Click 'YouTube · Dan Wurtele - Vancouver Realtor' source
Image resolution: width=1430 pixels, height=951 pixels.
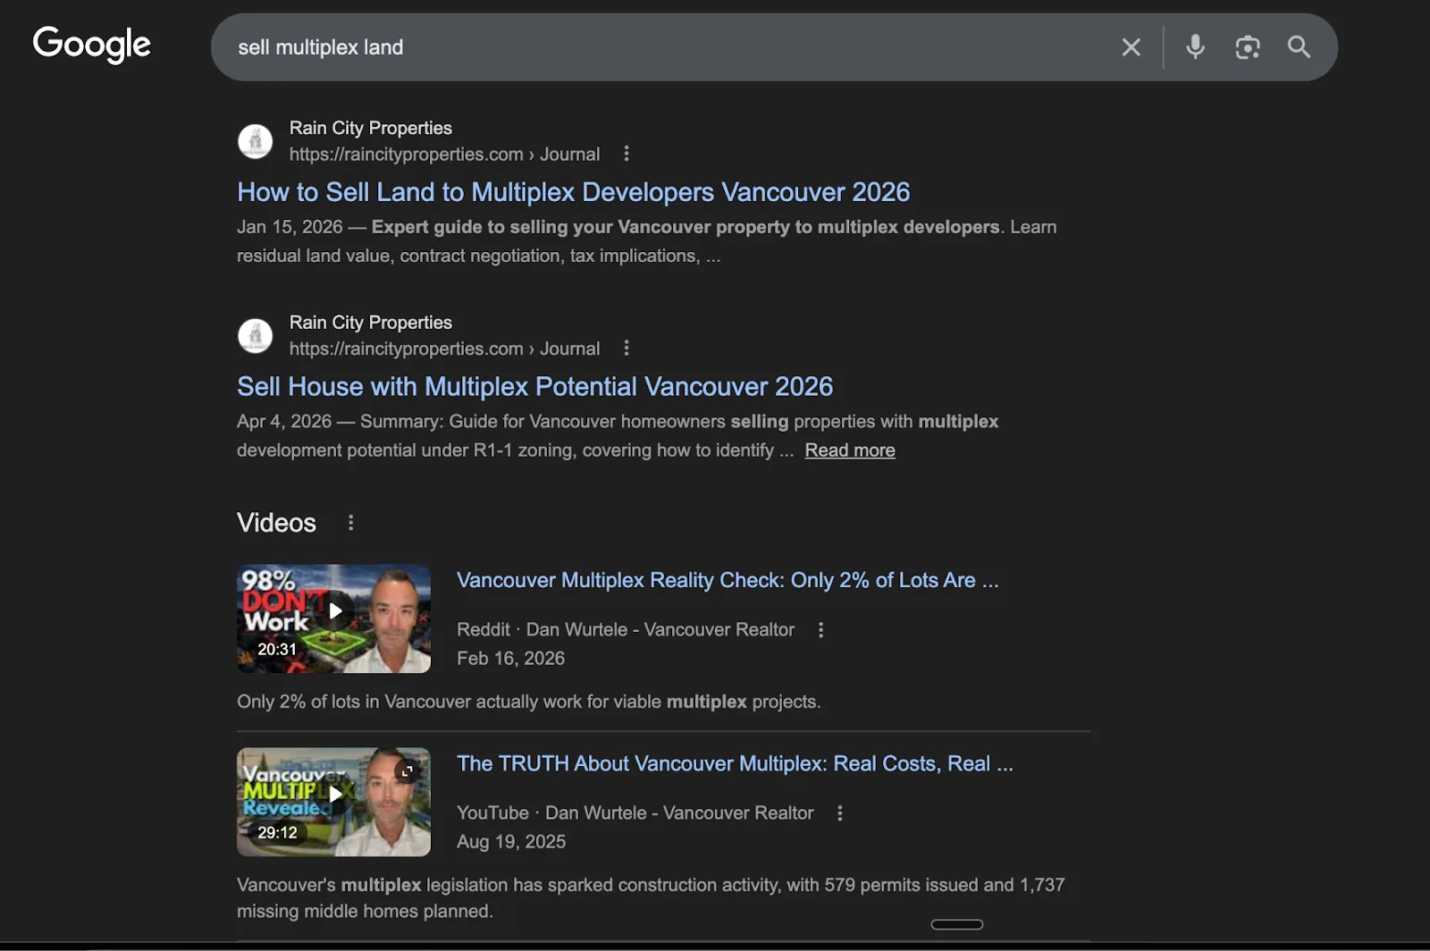635,812
